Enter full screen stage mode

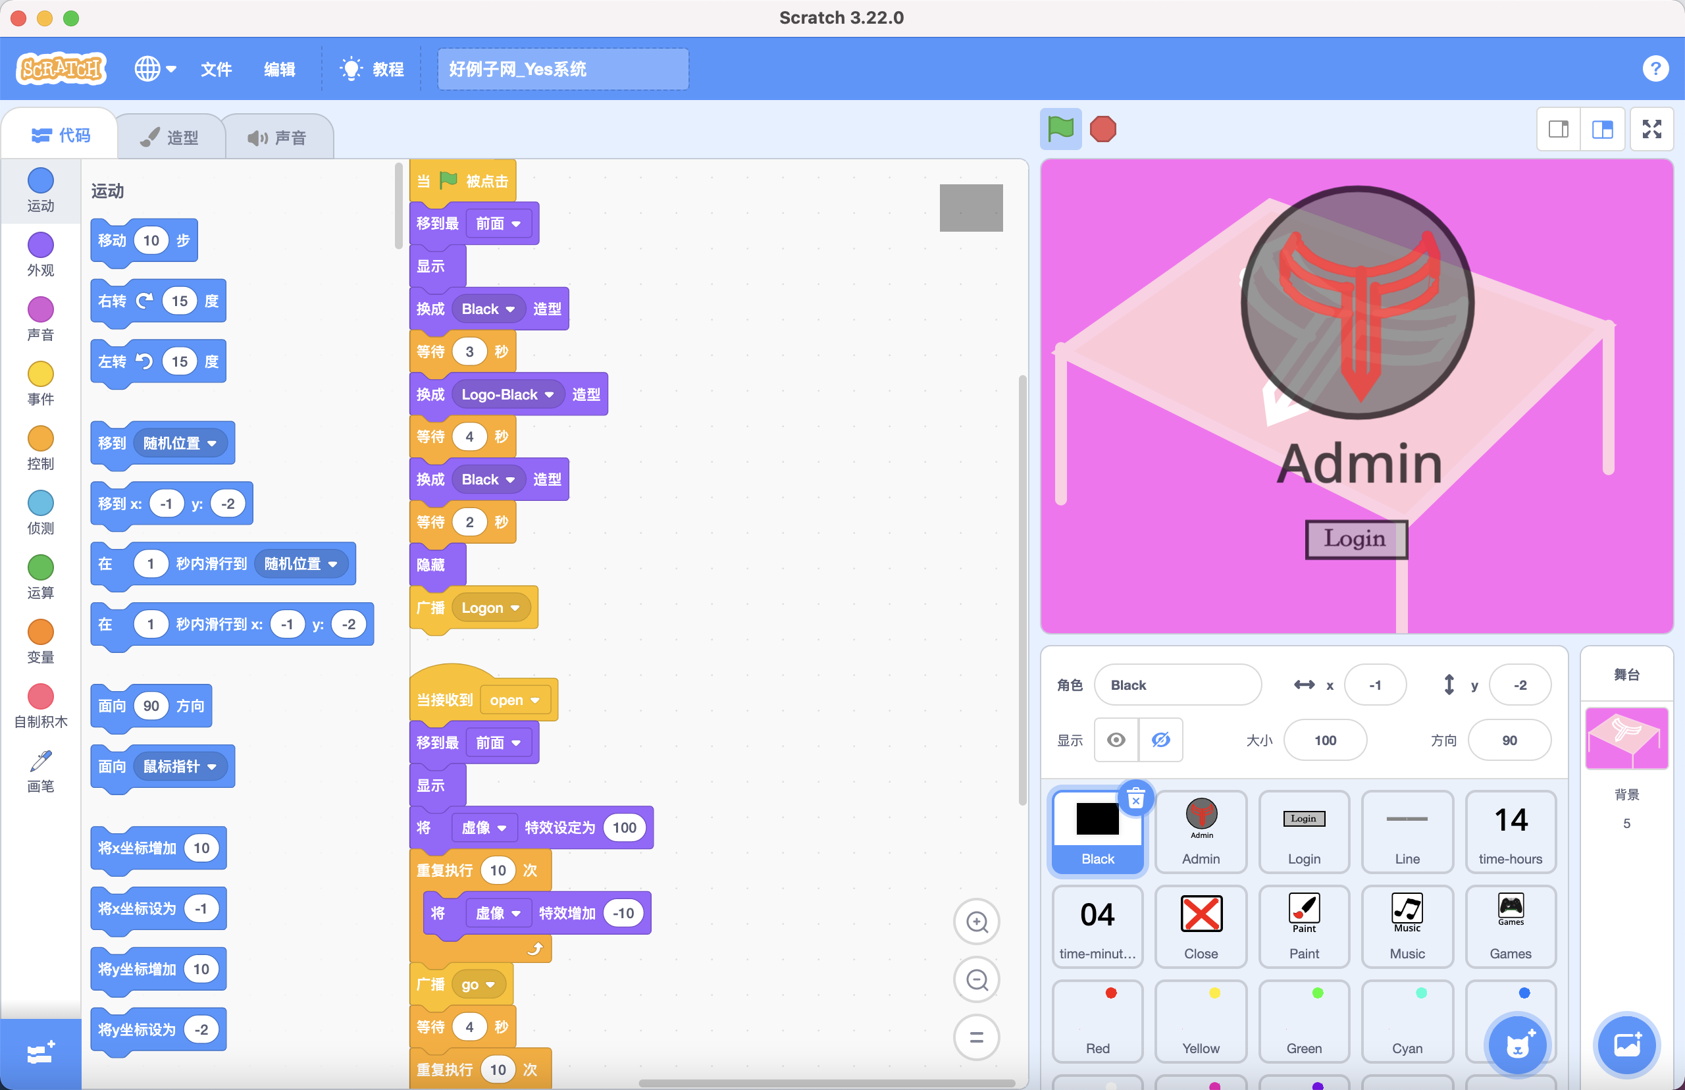[x=1651, y=130]
